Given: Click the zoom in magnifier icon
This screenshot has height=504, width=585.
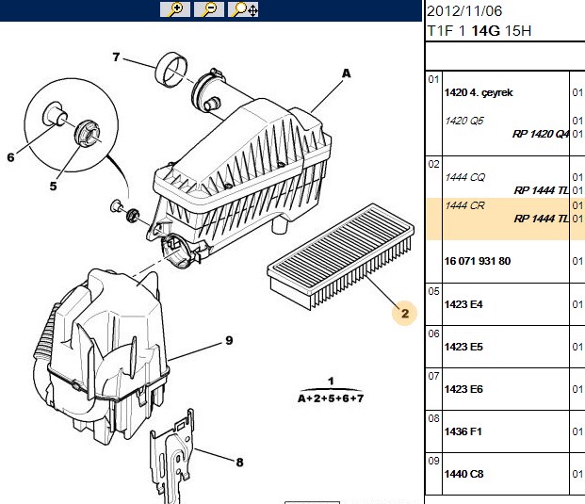Looking at the screenshot, I should pyautogui.click(x=175, y=9).
